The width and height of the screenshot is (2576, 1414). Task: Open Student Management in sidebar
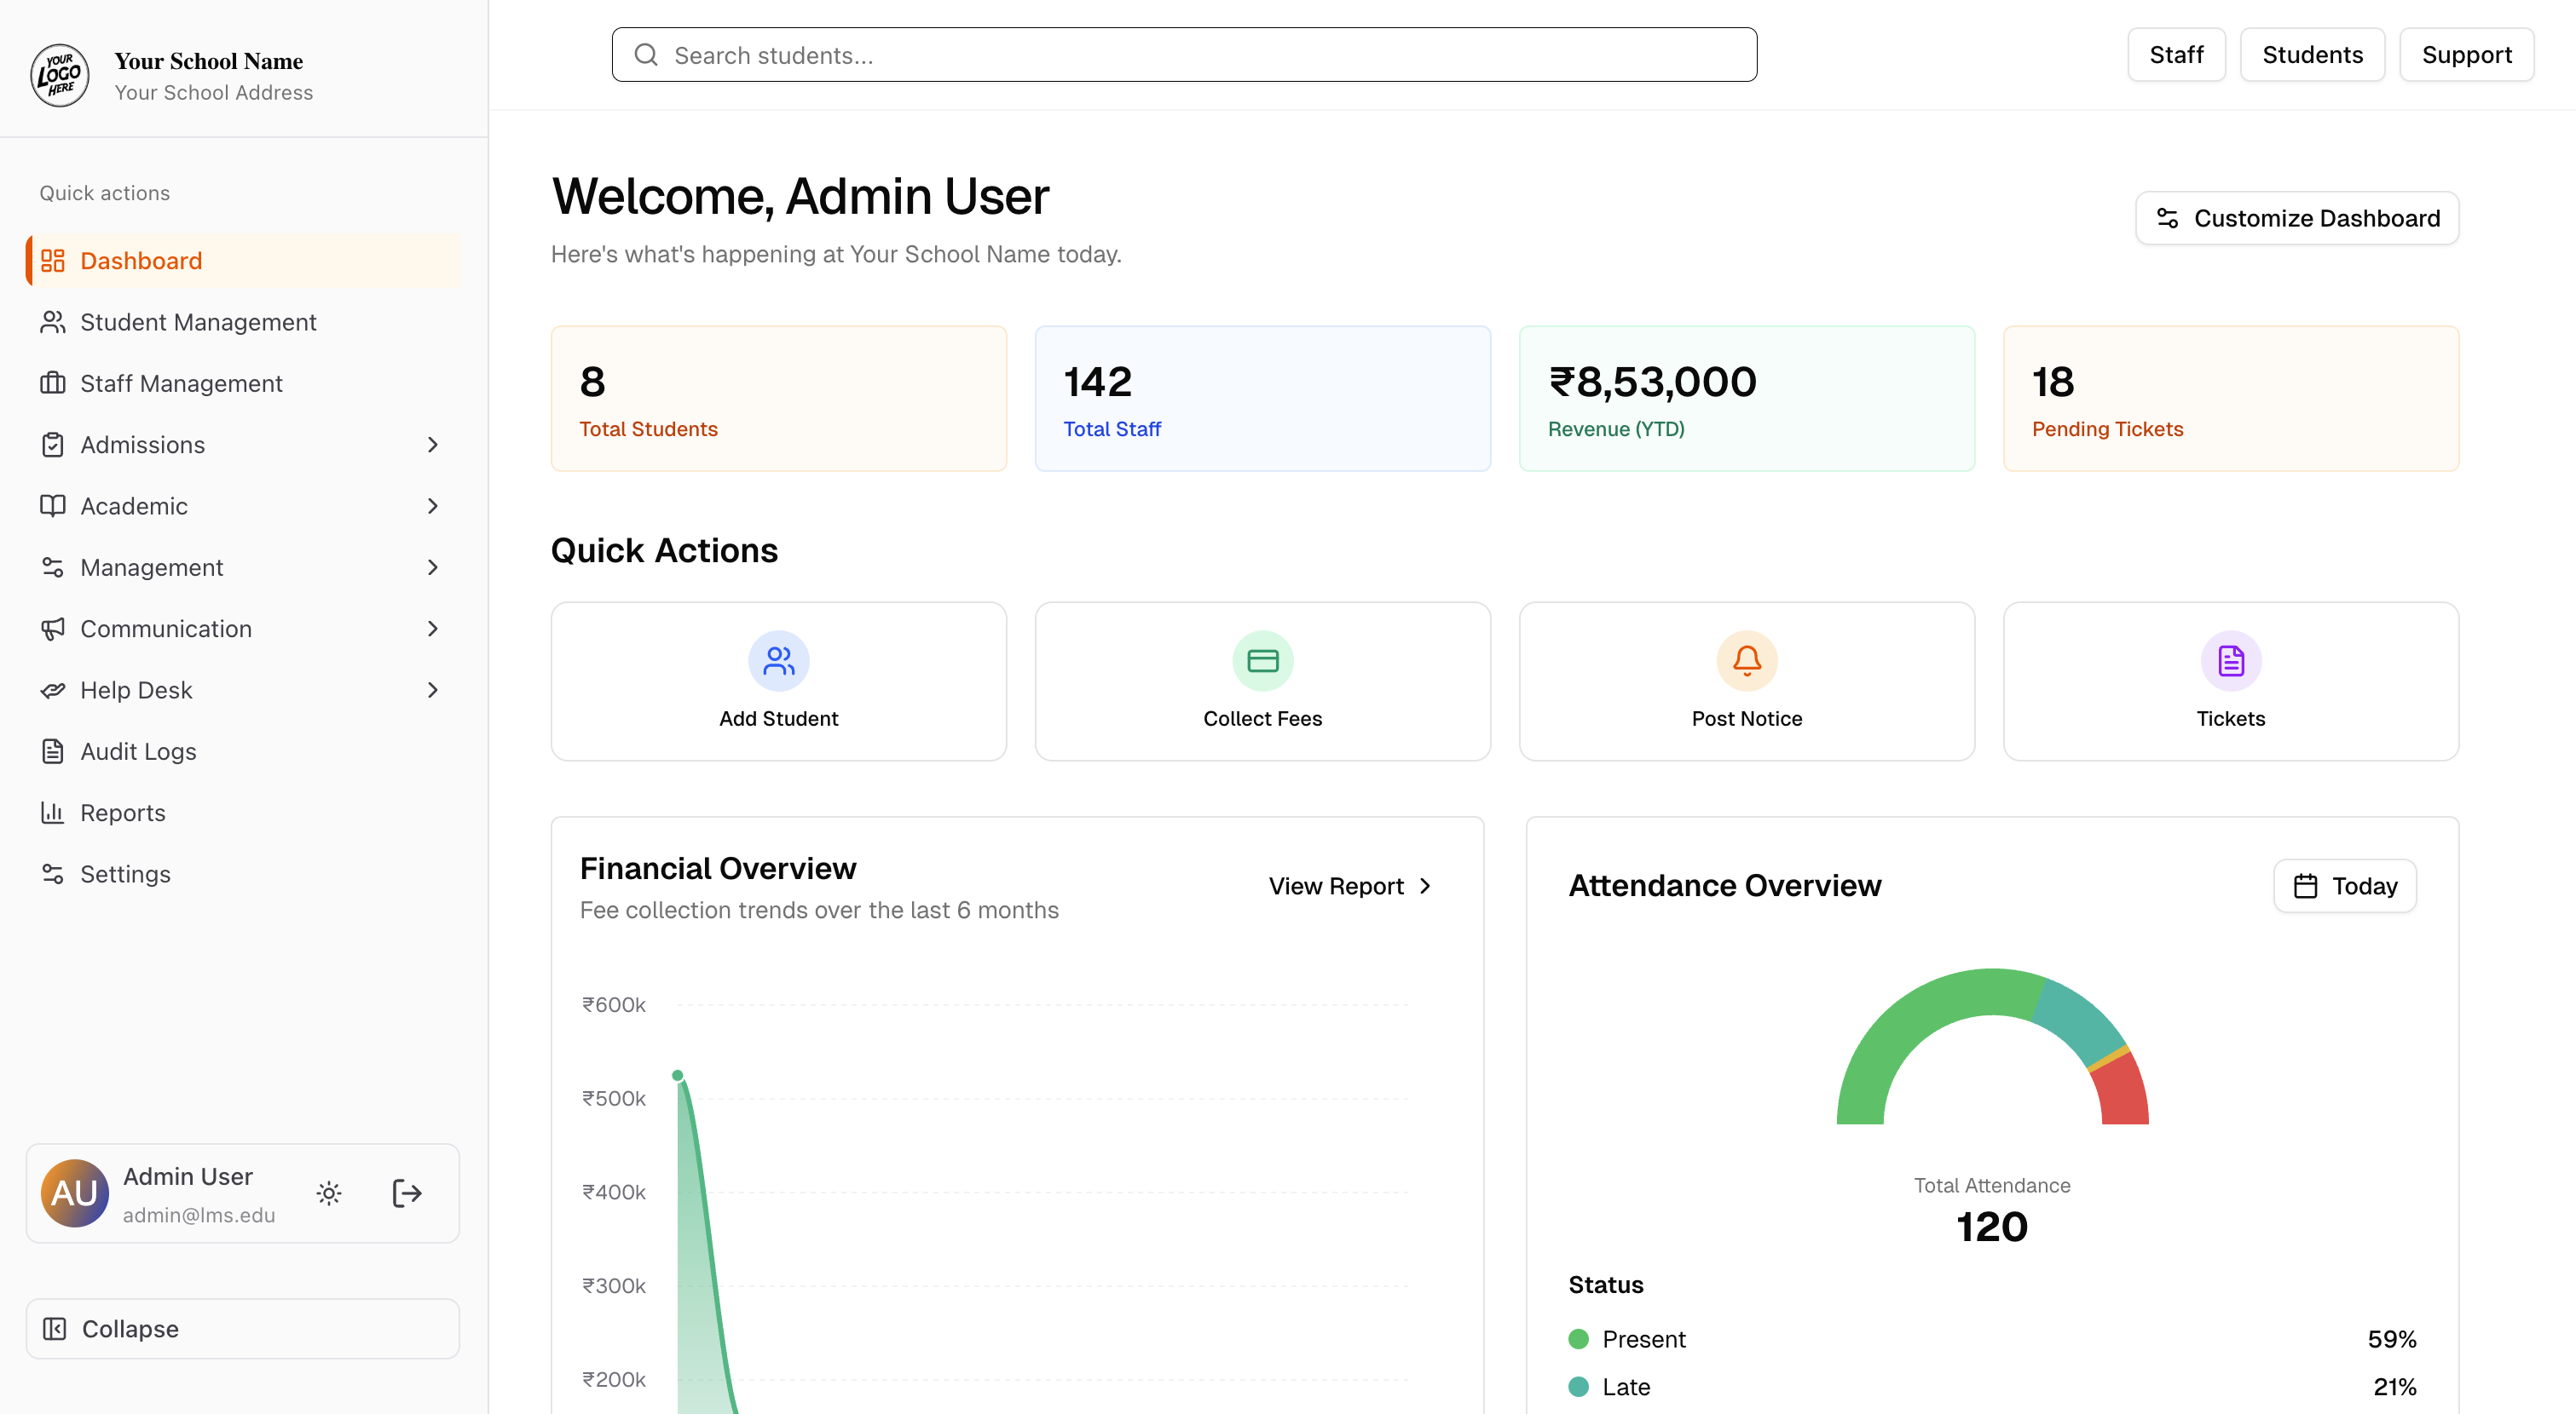tap(198, 322)
